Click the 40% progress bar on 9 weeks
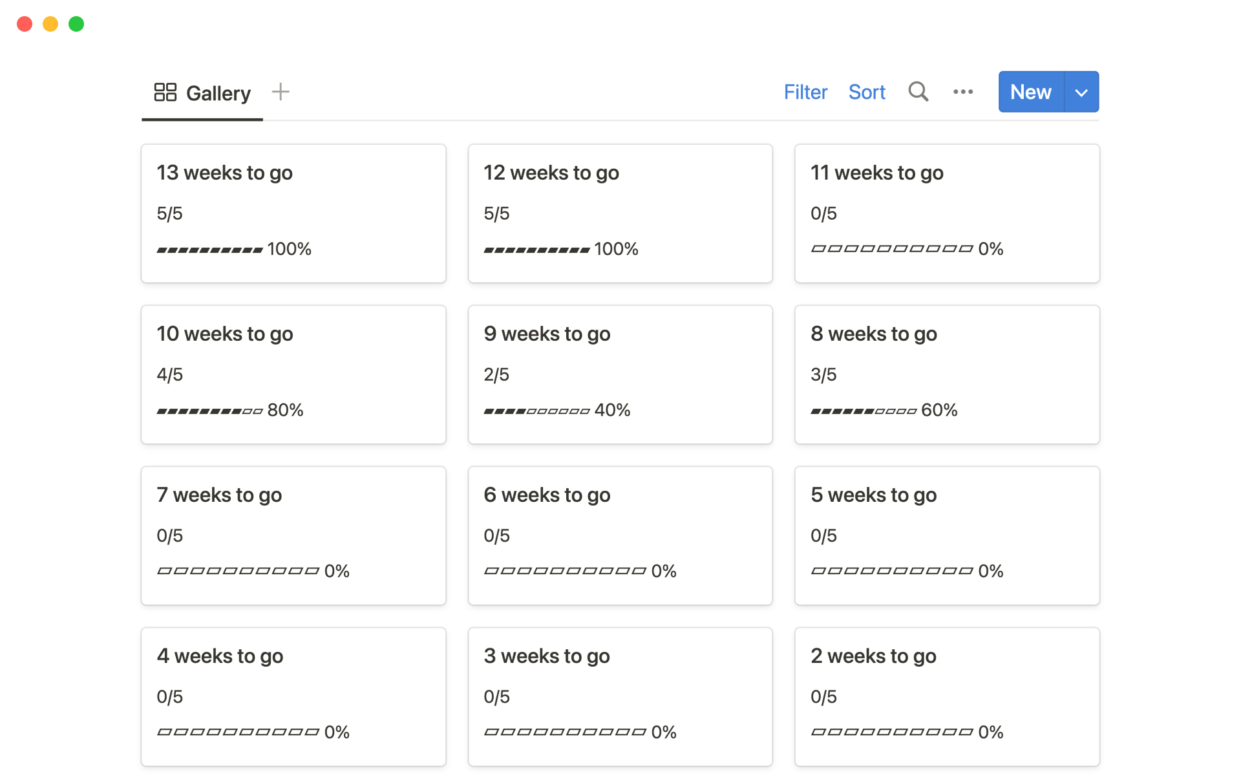The image size is (1241, 776). 536,411
